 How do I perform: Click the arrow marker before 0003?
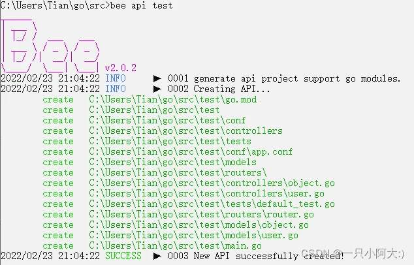[x=157, y=256]
